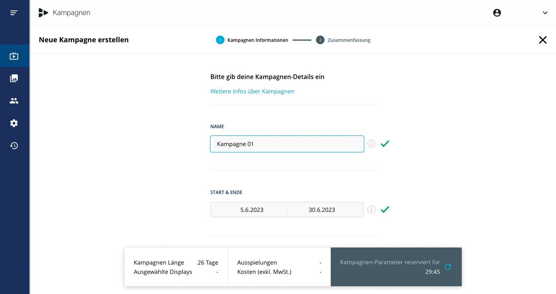The height and width of the screenshot is (294, 556).
Task: Select step 1 Kampagnen Informationen
Action: pyautogui.click(x=252, y=40)
